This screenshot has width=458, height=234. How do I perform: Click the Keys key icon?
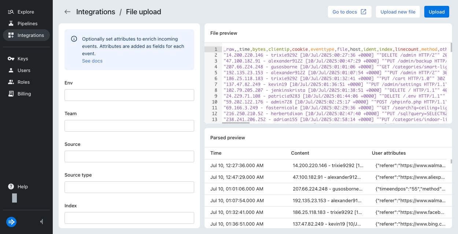pyautogui.click(x=11, y=58)
